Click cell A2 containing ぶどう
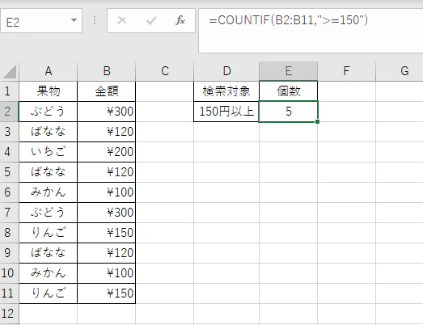The image size is (423, 325). (x=49, y=112)
